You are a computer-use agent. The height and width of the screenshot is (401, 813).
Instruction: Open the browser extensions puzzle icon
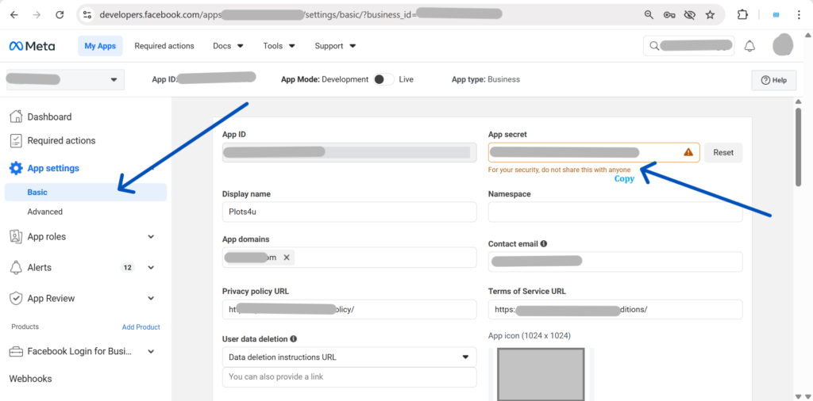[742, 15]
